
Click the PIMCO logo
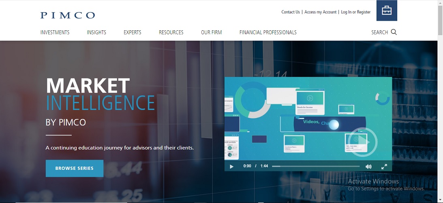(68, 15)
